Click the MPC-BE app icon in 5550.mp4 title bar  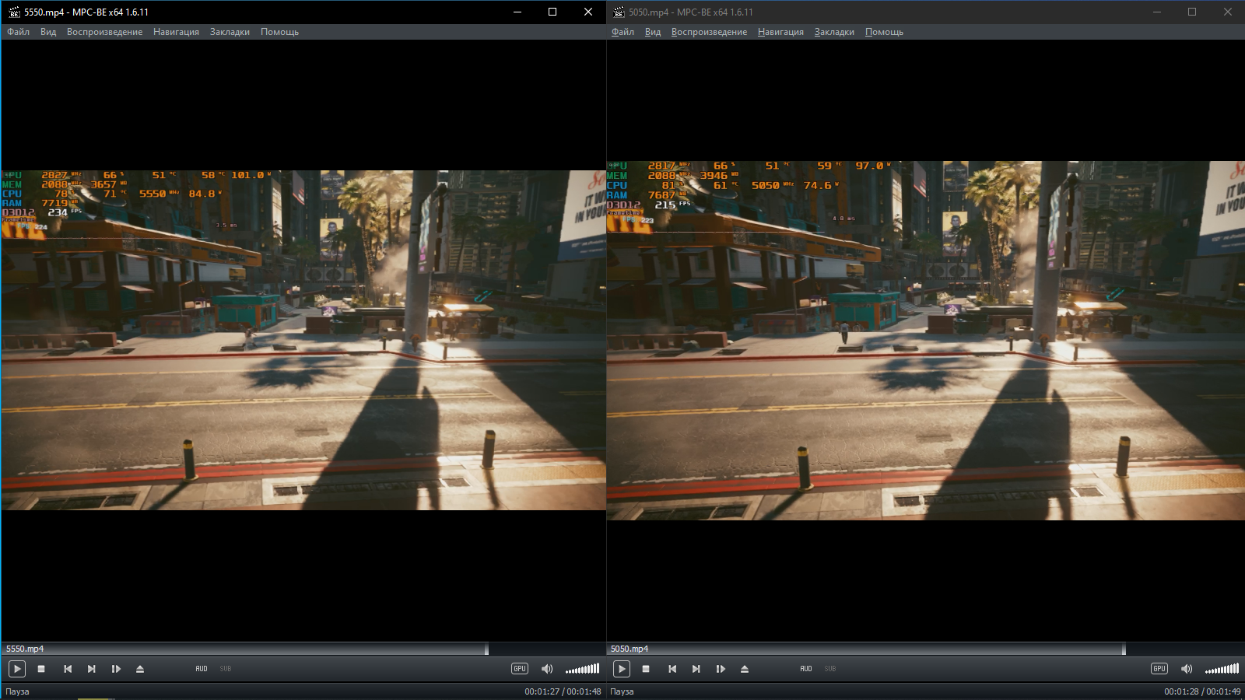click(13, 12)
